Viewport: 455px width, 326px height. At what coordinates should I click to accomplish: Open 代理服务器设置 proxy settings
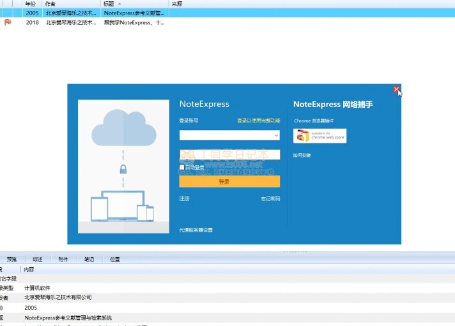point(196,230)
